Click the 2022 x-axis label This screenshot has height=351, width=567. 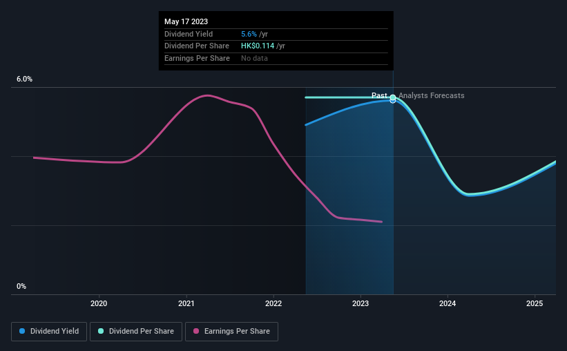[273, 303]
